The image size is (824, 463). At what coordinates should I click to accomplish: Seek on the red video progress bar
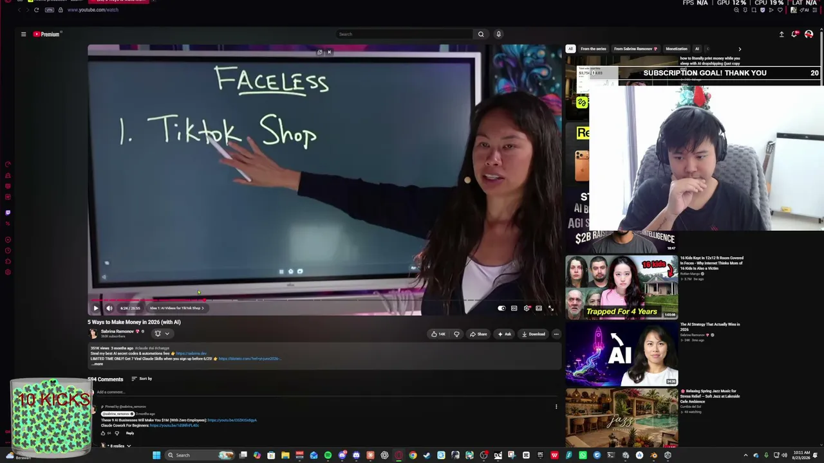[x=324, y=300]
